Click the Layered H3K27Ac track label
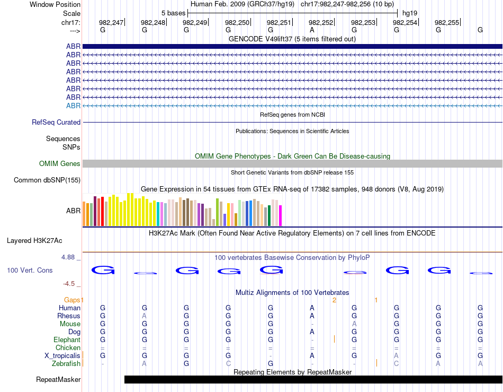This screenshot has height=392, width=503. (x=34, y=240)
